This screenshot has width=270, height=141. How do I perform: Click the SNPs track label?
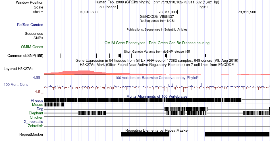click(x=38, y=38)
